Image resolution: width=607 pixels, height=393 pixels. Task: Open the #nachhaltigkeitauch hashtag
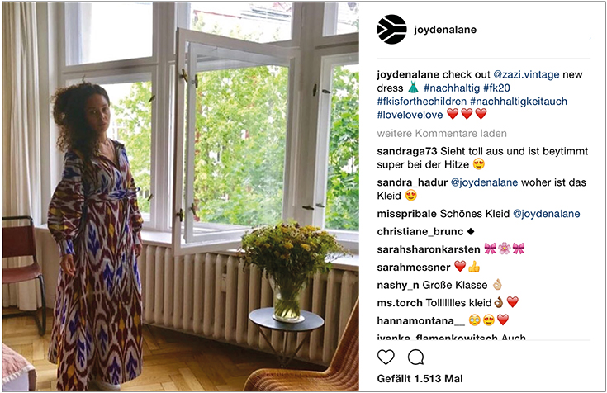519,102
